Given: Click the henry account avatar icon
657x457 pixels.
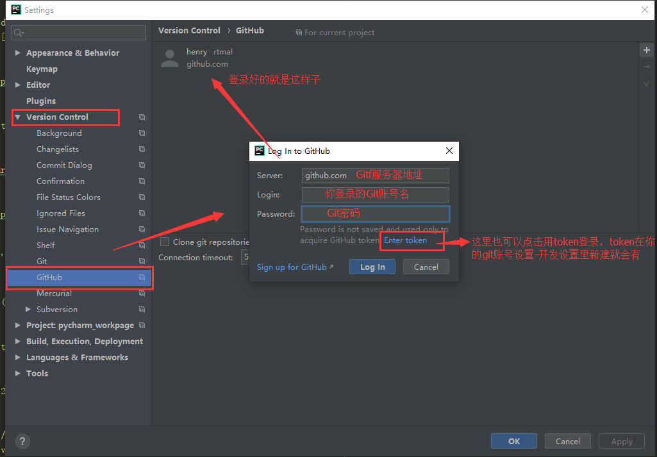Looking at the screenshot, I should (x=170, y=58).
